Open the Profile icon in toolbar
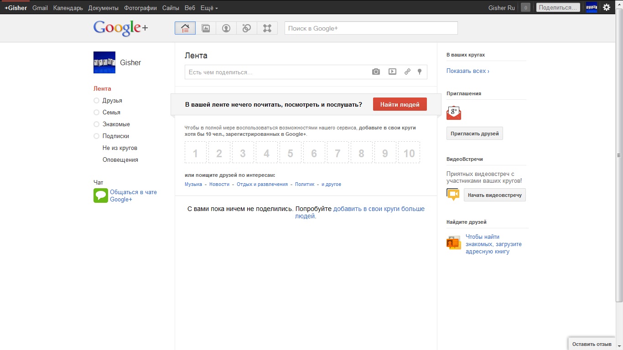Screen dimensions: 623x350 tap(226, 28)
